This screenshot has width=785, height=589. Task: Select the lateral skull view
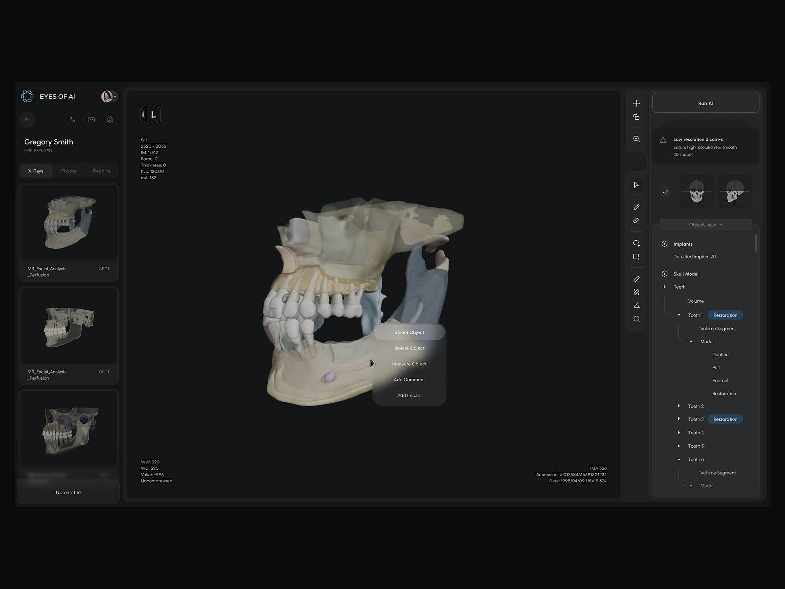click(735, 192)
